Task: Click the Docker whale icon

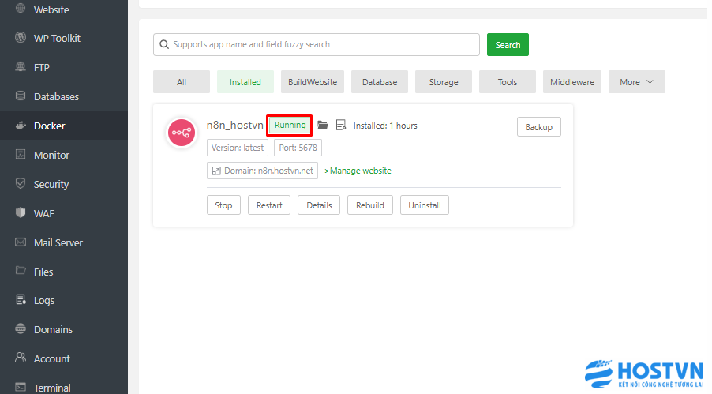Action: point(21,126)
